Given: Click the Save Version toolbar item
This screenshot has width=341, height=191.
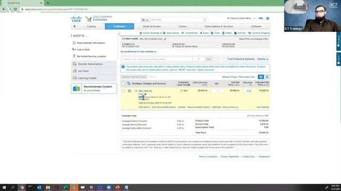Looking at the screenshot, I should 171,33.
